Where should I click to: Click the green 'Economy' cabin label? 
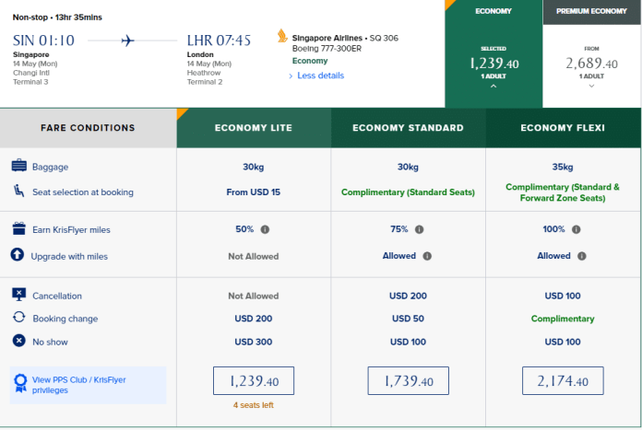click(x=310, y=61)
